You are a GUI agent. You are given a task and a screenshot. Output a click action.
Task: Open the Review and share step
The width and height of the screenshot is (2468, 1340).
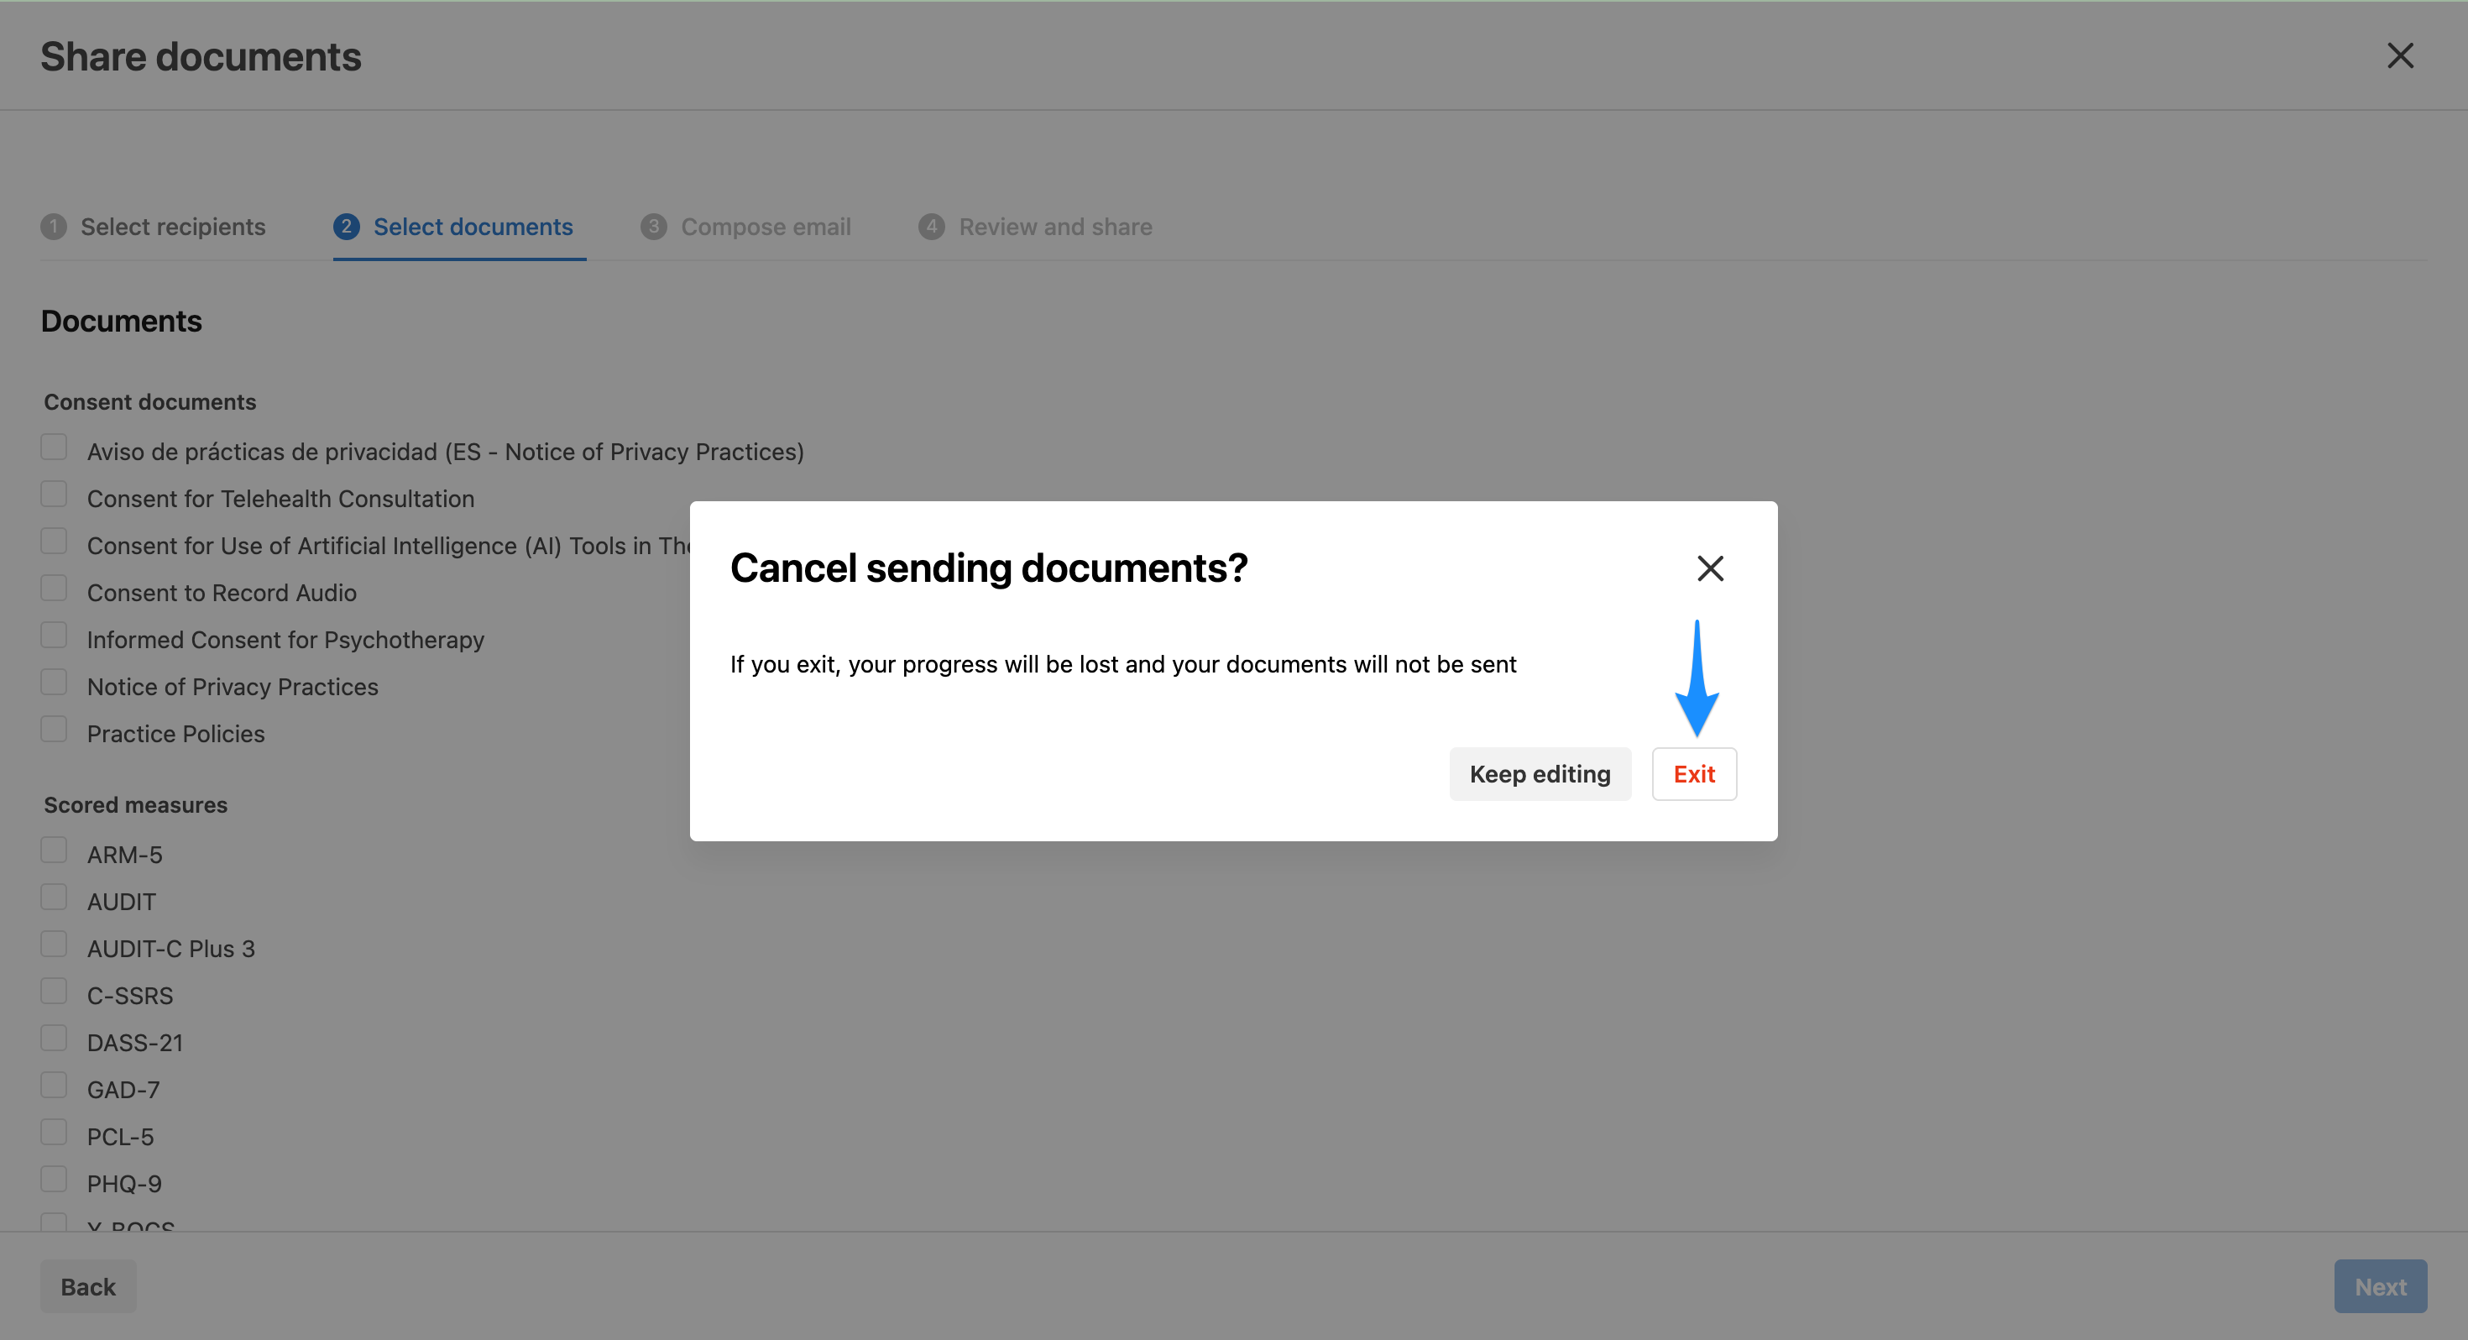(1036, 228)
